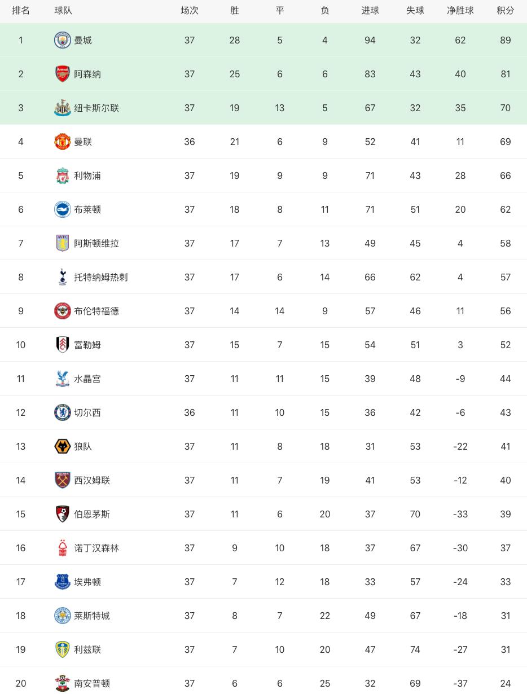Screen dimensions: 527x694
Task: Click the Everton club crest icon
Action: click(63, 582)
